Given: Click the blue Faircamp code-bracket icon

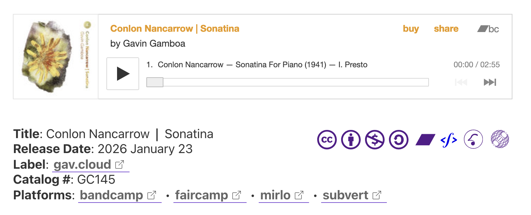Looking at the screenshot, I should click(x=449, y=140).
